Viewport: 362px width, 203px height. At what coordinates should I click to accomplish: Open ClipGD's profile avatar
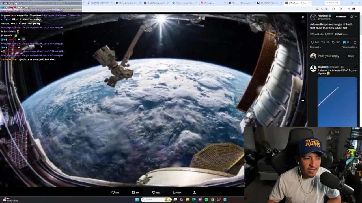coord(313,69)
